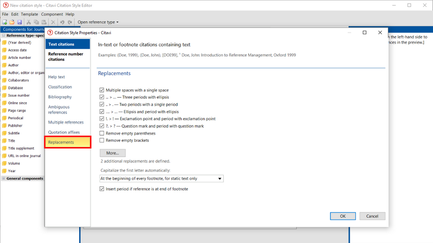Open the Classification section
This screenshot has height=243, width=433.
pos(60,87)
